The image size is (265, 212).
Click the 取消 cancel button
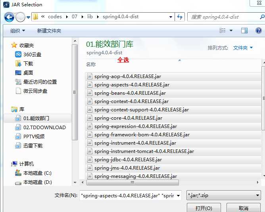click(243, 208)
